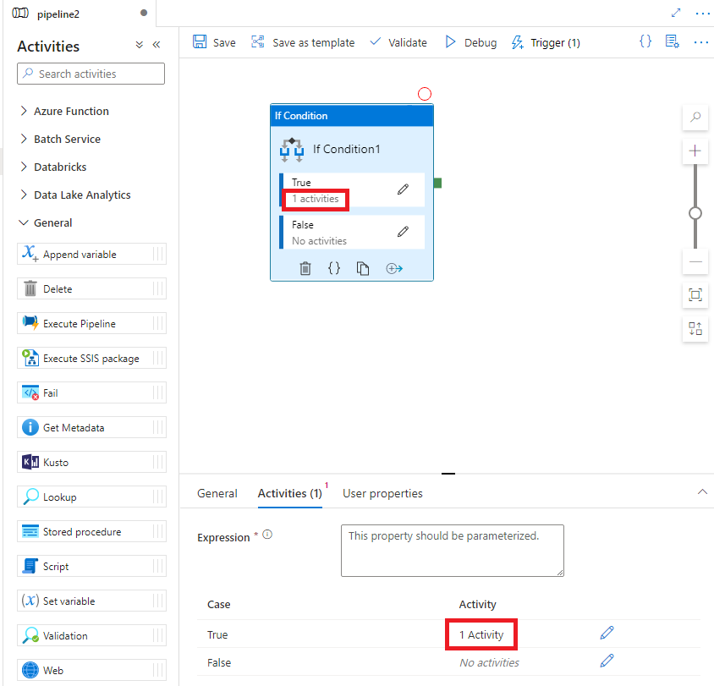Validate the pipeline
The image size is (714, 686).
(x=398, y=42)
